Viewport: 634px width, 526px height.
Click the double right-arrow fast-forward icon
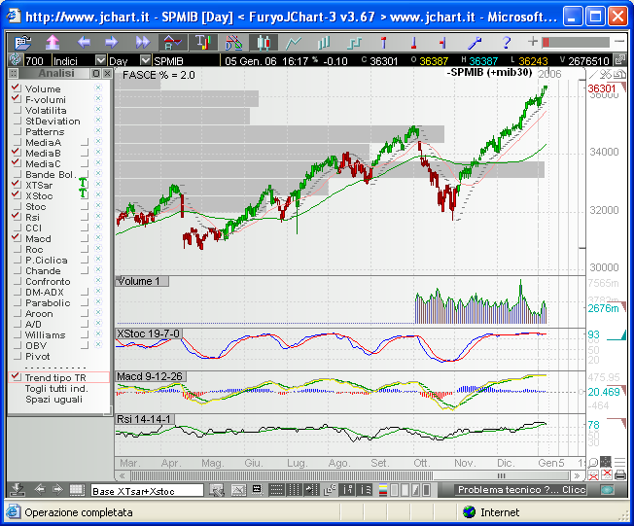143,42
